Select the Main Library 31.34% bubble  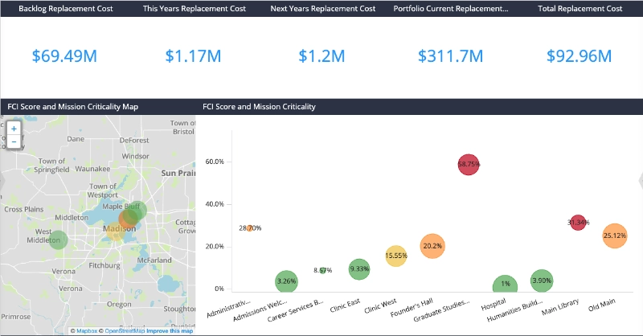click(x=578, y=223)
